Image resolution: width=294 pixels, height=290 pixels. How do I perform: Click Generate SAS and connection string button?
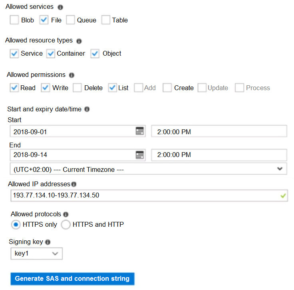pos(72,279)
